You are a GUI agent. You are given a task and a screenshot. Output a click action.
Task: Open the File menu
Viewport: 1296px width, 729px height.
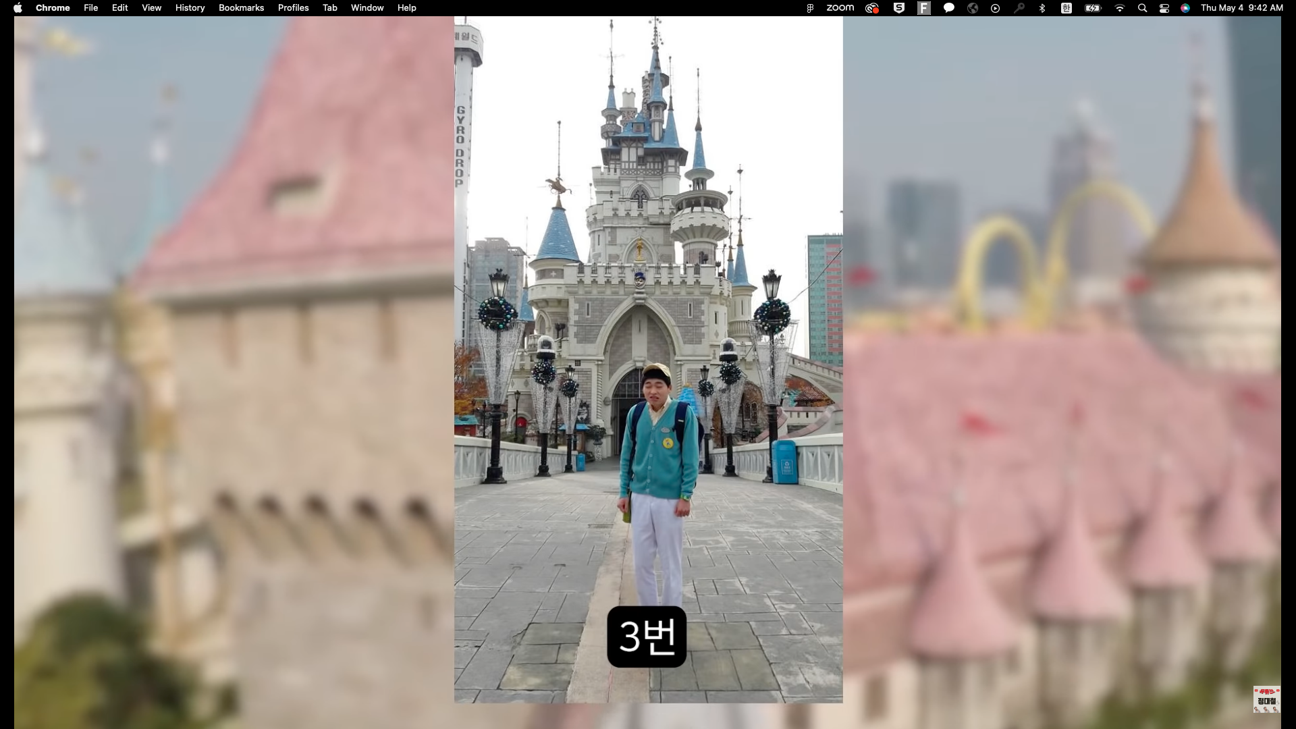click(90, 7)
